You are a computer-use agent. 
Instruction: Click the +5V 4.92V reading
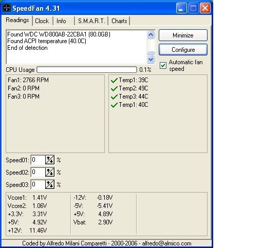pos(27,222)
